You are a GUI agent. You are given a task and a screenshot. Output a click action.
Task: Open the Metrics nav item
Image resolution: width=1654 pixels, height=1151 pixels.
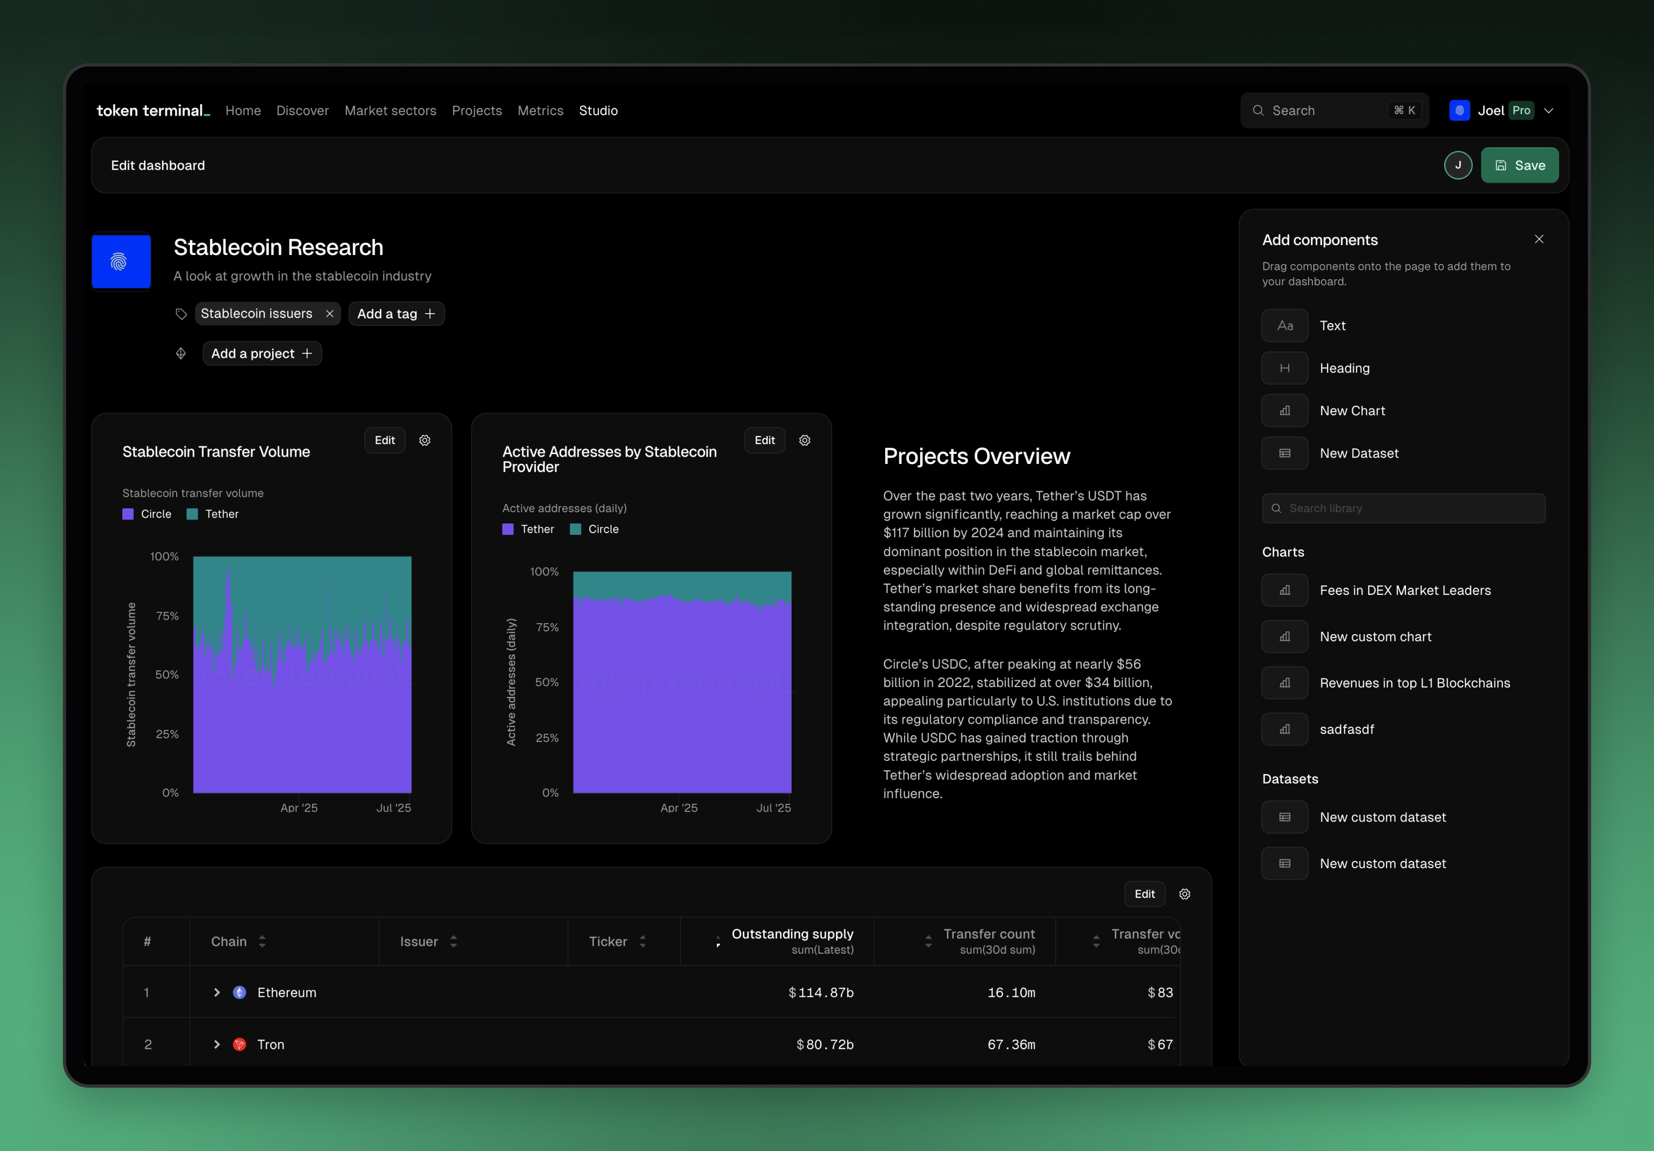tap(540, 110)
